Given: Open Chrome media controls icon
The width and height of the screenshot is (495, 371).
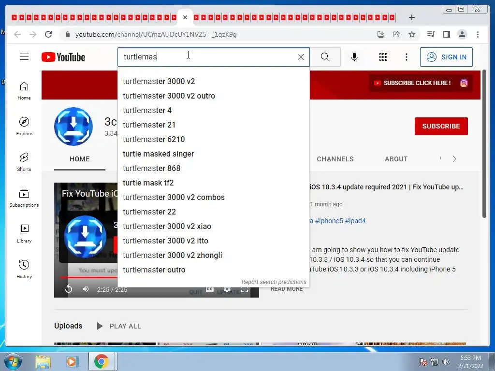Looking at the screenshot, I should click(431, 34).
